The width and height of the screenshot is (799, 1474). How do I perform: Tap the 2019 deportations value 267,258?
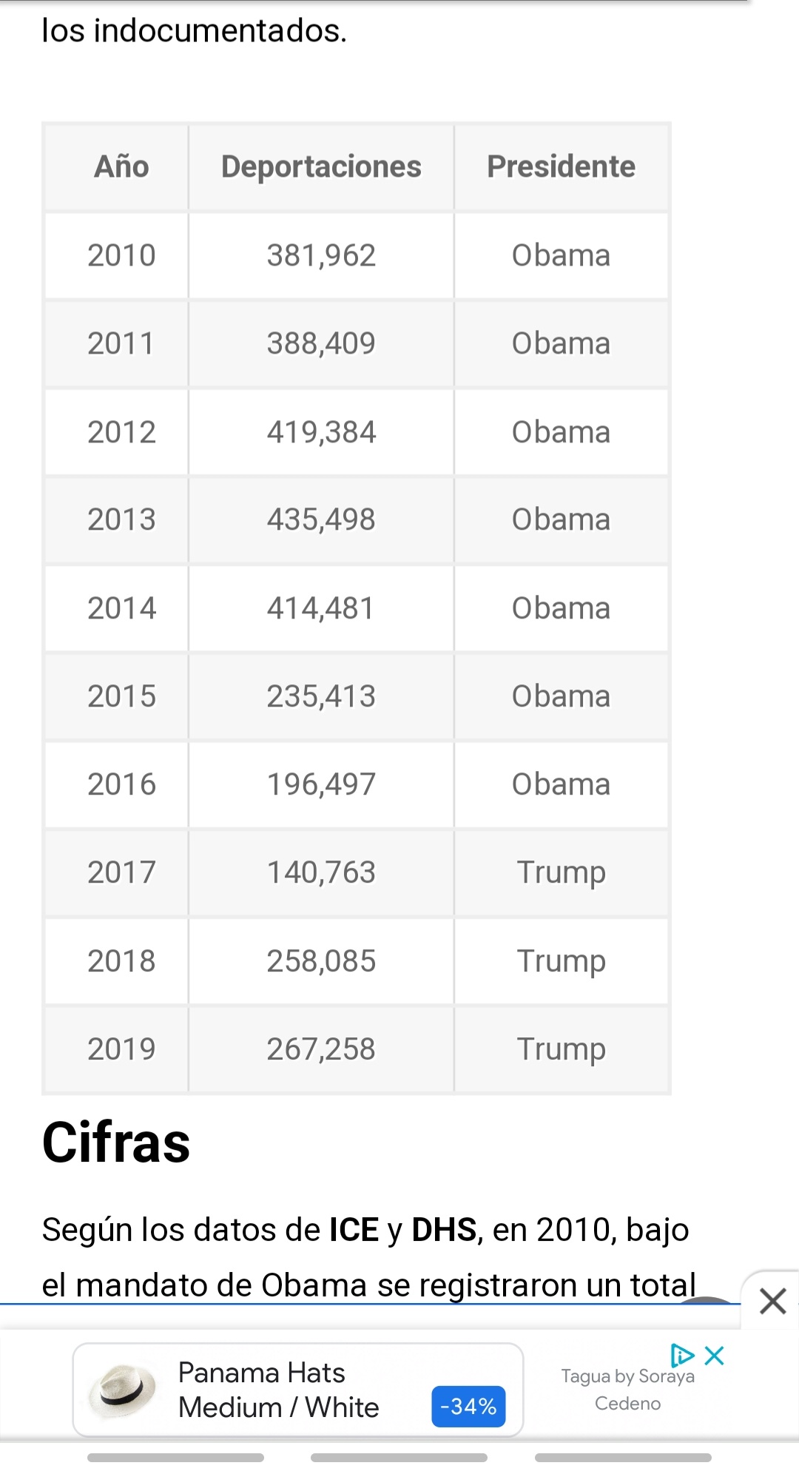(321, 1049)
